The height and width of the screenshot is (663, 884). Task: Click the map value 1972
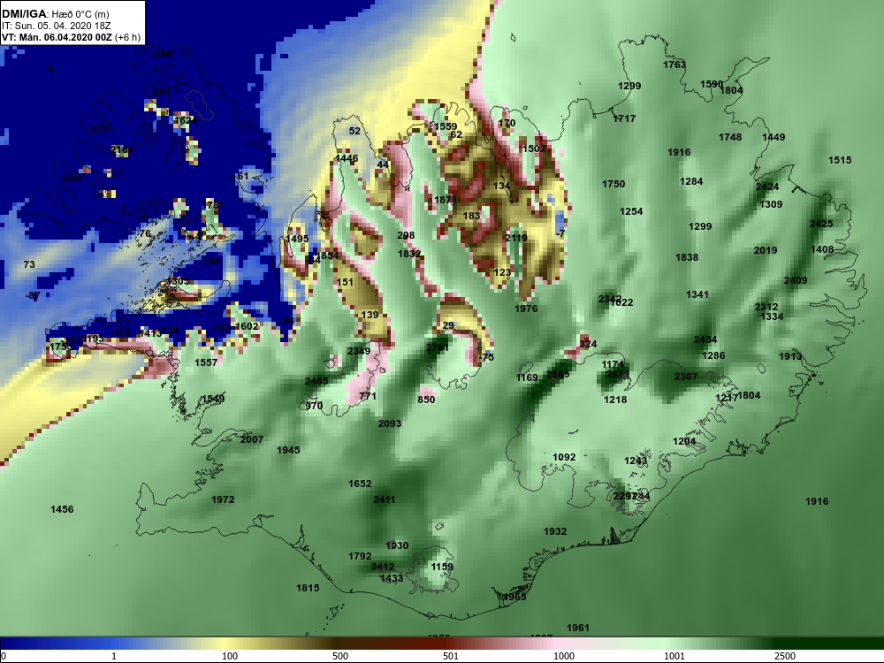pos(223,499)
